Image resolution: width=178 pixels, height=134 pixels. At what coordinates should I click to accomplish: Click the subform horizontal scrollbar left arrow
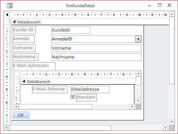16,107
